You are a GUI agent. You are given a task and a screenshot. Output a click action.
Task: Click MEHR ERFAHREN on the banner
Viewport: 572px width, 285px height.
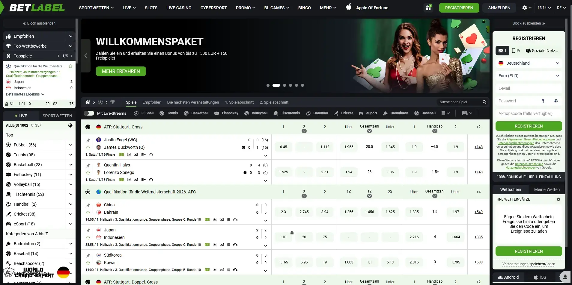click(121, 71)
